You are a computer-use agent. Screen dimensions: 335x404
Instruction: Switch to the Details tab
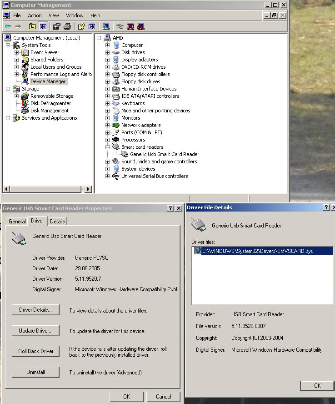pyautogui.click(x=57, y=221)
